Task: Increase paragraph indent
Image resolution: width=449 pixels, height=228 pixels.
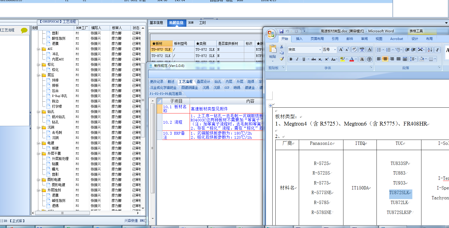Action: pos(413,50)
